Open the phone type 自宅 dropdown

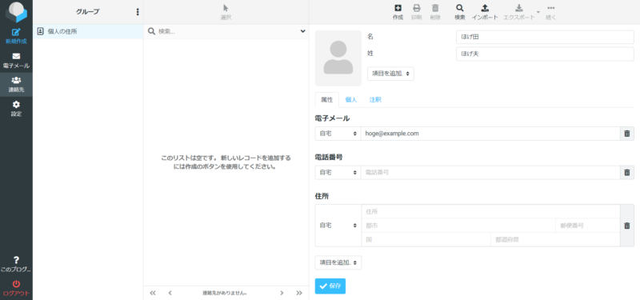coord(338,173)
